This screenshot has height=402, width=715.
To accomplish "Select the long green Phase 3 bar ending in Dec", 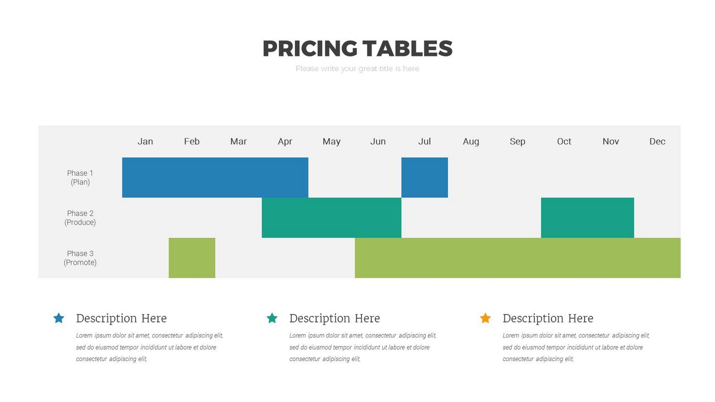I will click(518, 258).
